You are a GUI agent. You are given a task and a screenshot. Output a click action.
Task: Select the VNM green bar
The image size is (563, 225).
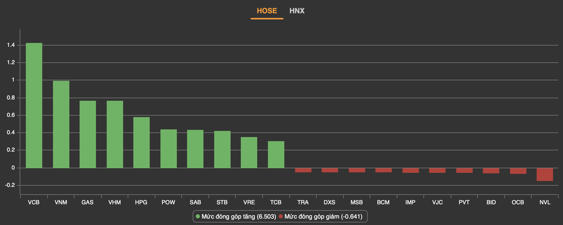(x=61, y=125)
